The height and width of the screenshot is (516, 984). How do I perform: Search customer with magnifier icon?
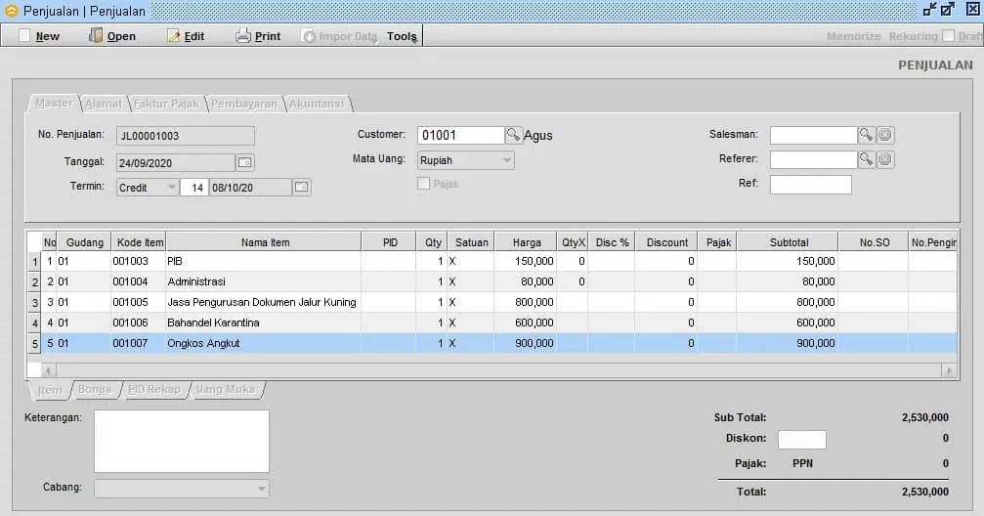point(513,134)
